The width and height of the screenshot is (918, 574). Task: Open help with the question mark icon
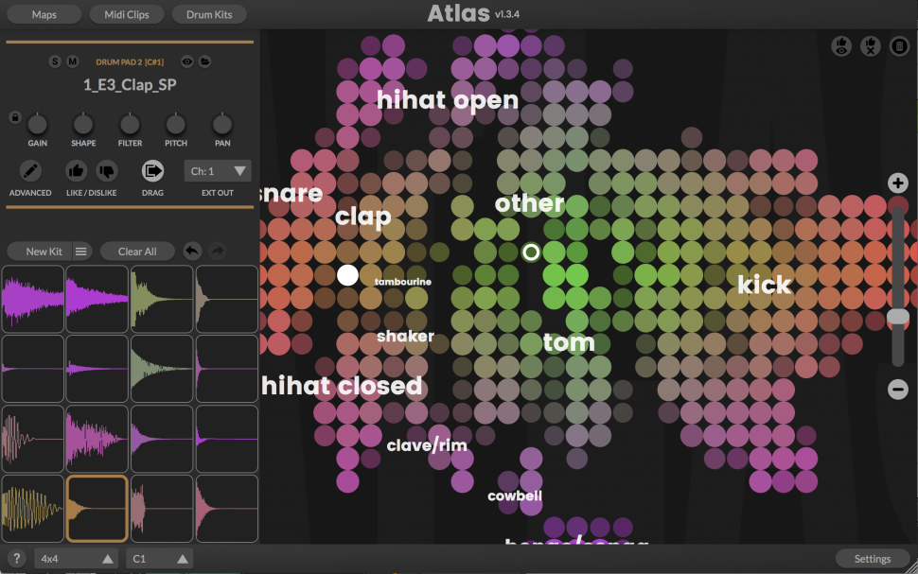click(16, 558)
